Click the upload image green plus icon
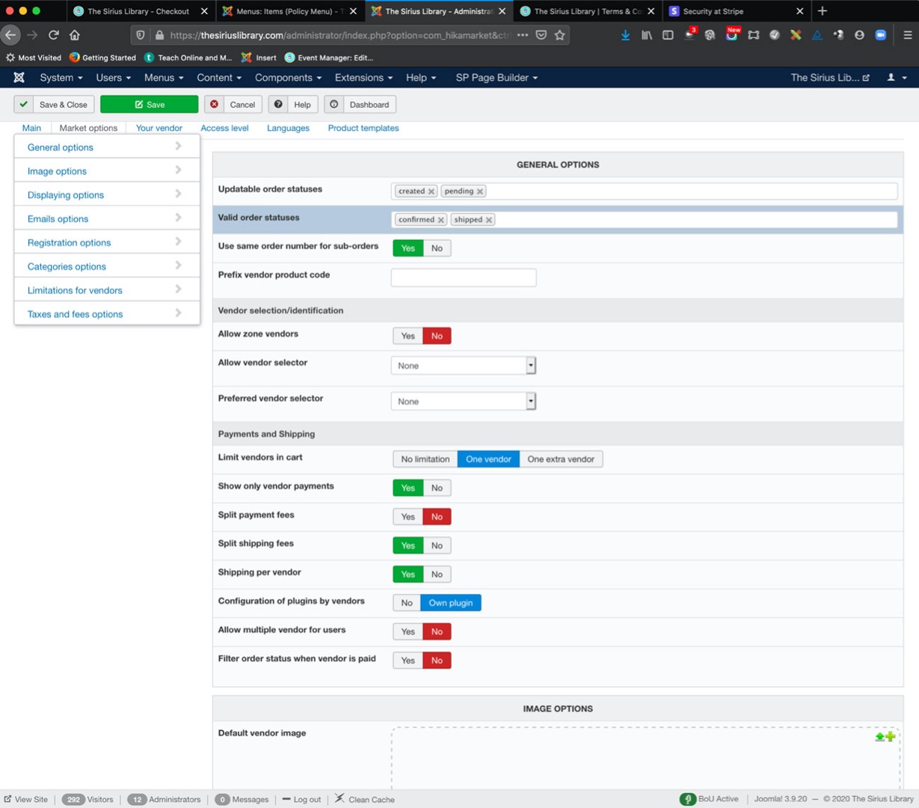919x808 pixels. click(x=885, y=737)
